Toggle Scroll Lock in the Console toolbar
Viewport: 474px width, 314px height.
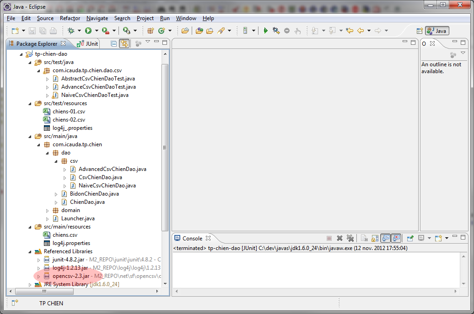[375, 238]
